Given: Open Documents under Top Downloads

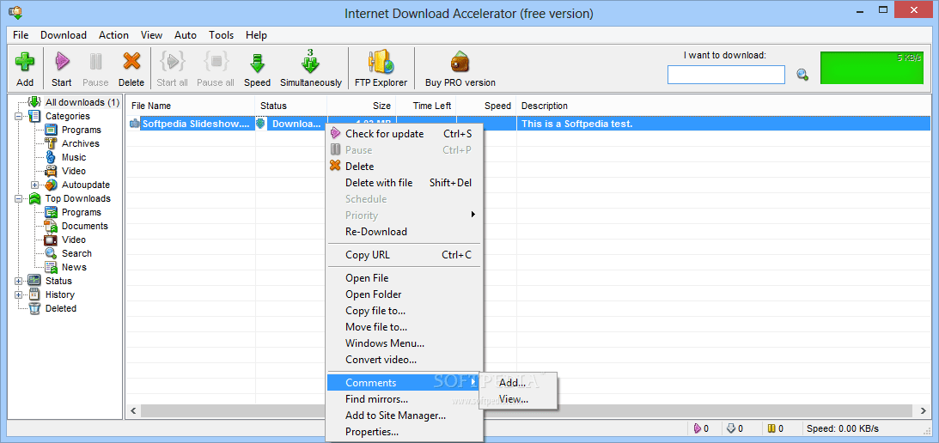Looking at the screenshot, I should [85, 226].
